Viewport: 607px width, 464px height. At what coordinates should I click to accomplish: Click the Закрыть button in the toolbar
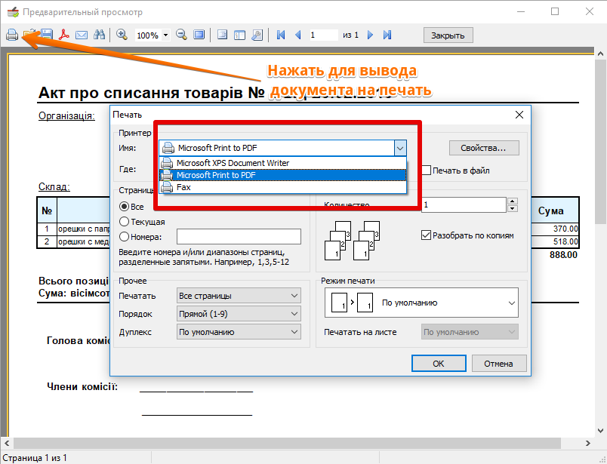[x=448, y=35]
